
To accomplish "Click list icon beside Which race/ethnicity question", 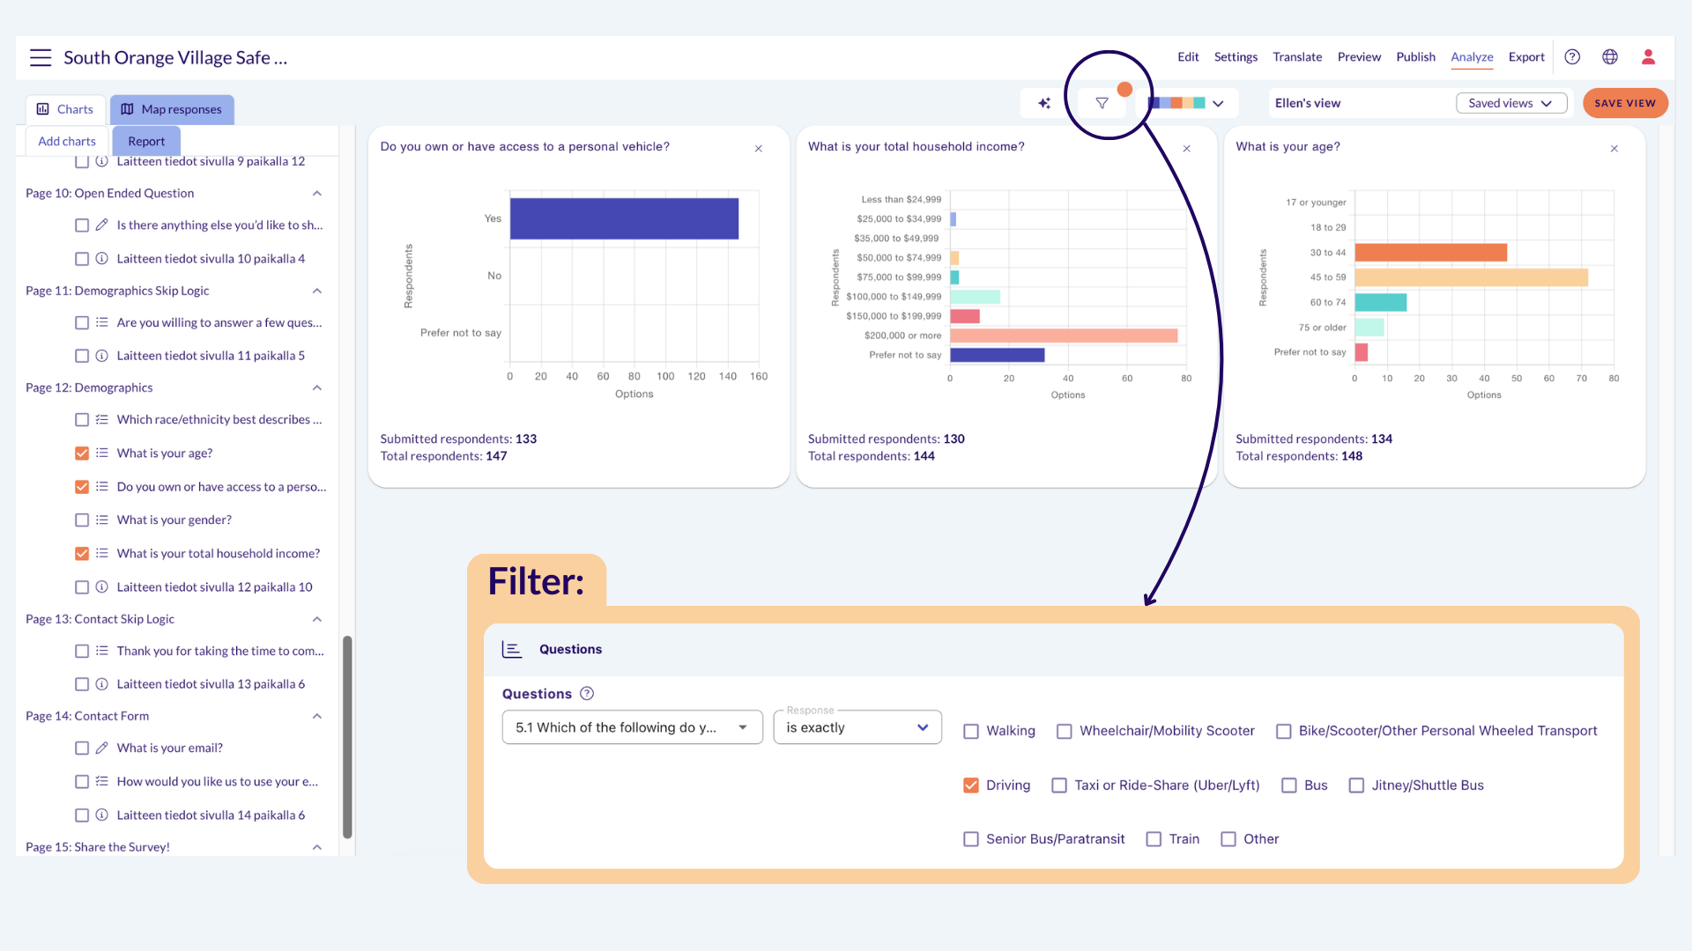I will 101,420.
